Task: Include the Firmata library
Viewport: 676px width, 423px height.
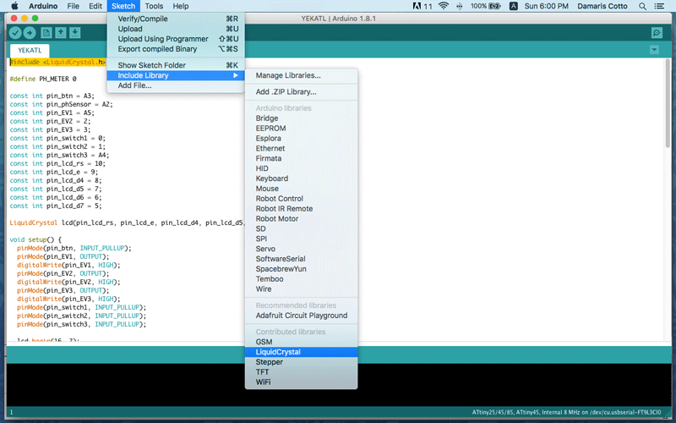Action: (x=301, y=158)
